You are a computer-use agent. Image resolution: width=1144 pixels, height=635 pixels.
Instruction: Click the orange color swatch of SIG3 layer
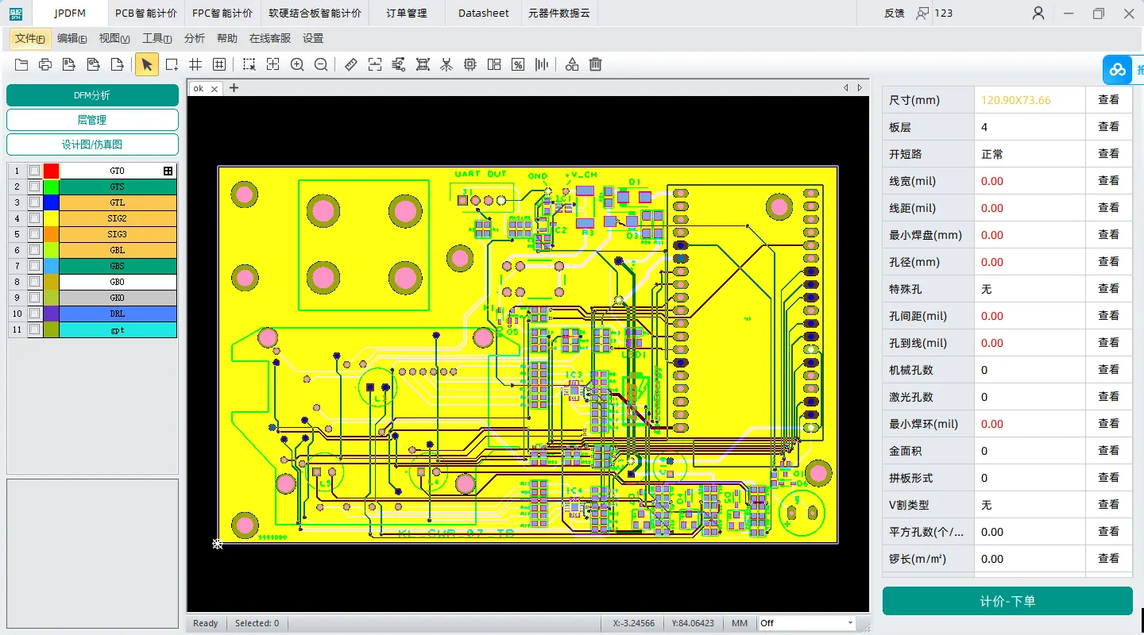pyautogui.click(x=51, y=234)
